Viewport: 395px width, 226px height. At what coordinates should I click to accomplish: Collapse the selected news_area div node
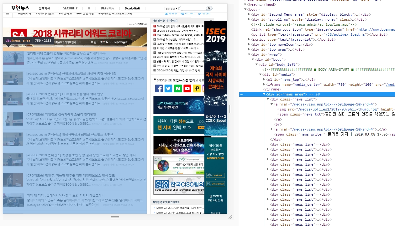click(264, 94)
